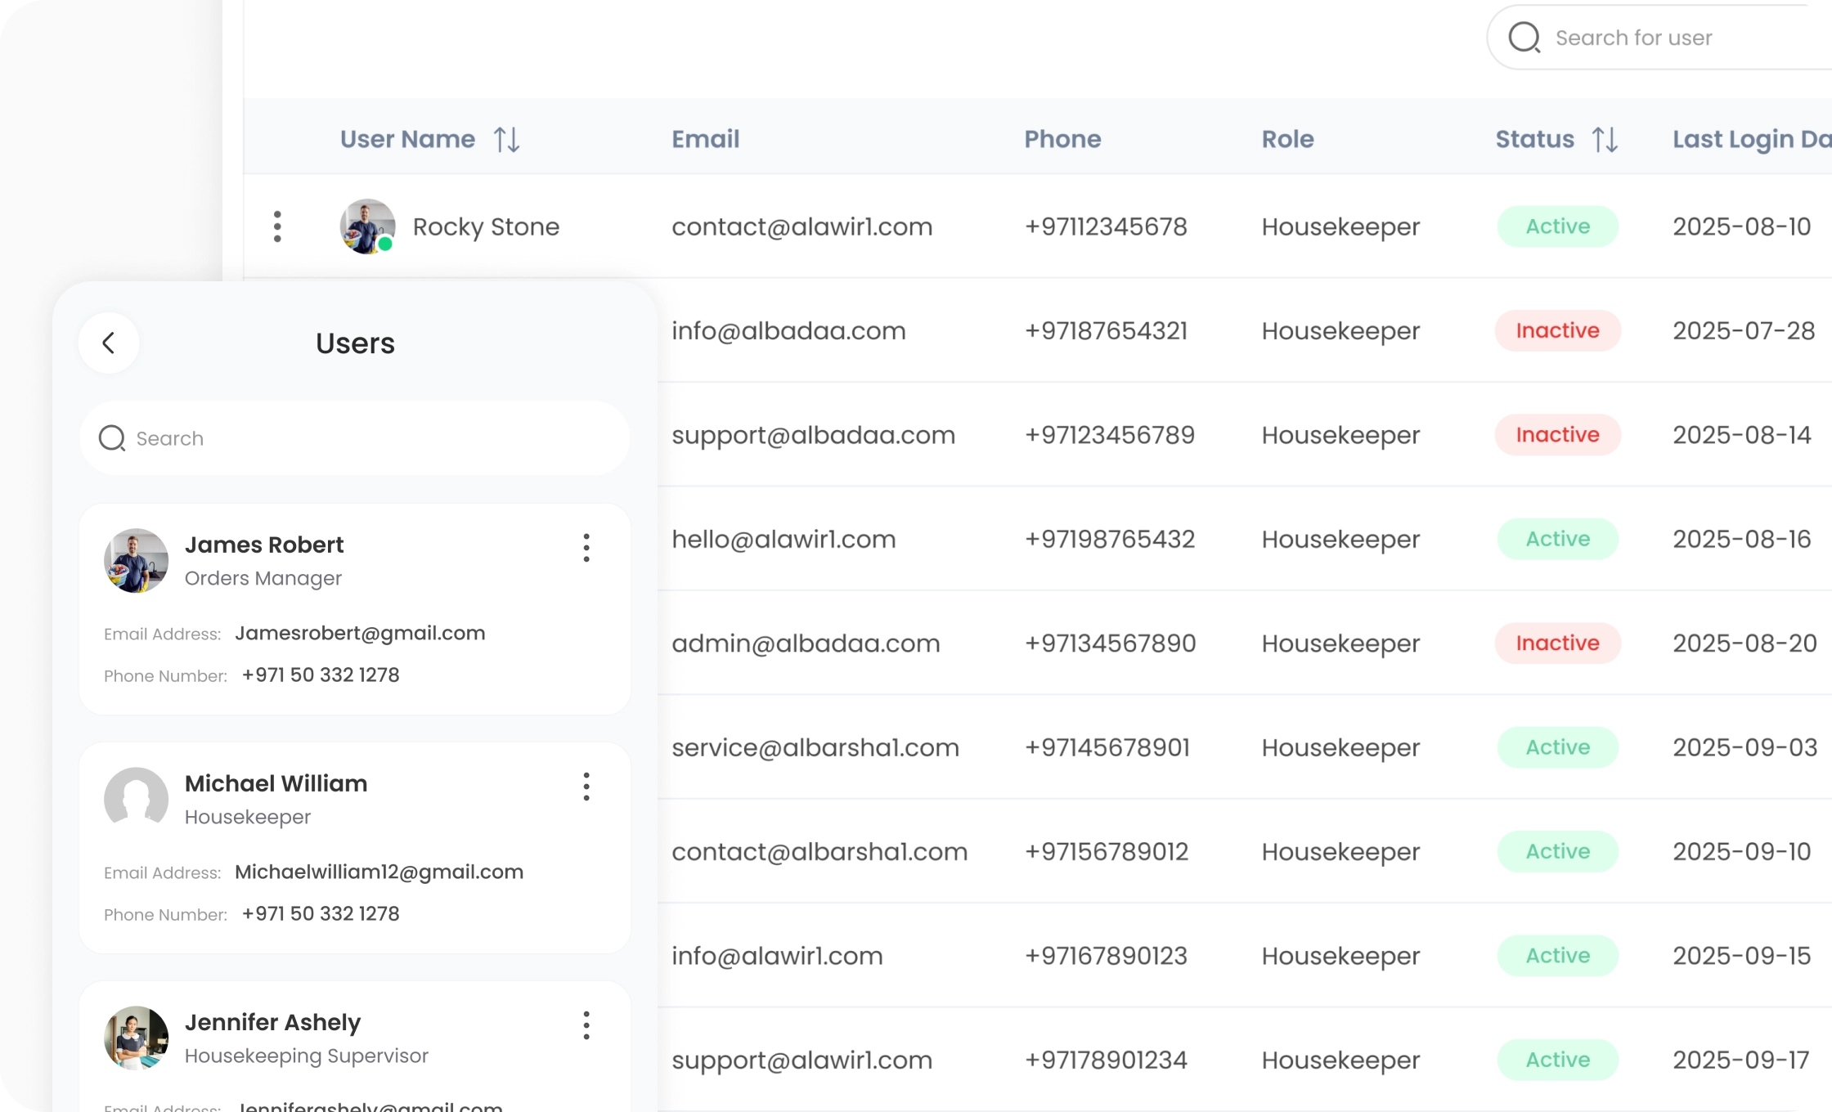Select Jennifer Ashely's avatar
Image resolution: width=1832 pixels, height=1112 pixels.
click(137, 1038)
